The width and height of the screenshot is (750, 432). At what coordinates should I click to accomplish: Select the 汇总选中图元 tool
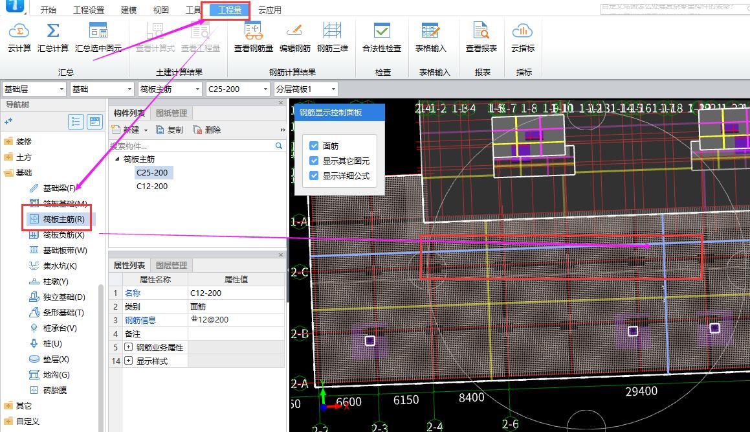click(98, 38)
